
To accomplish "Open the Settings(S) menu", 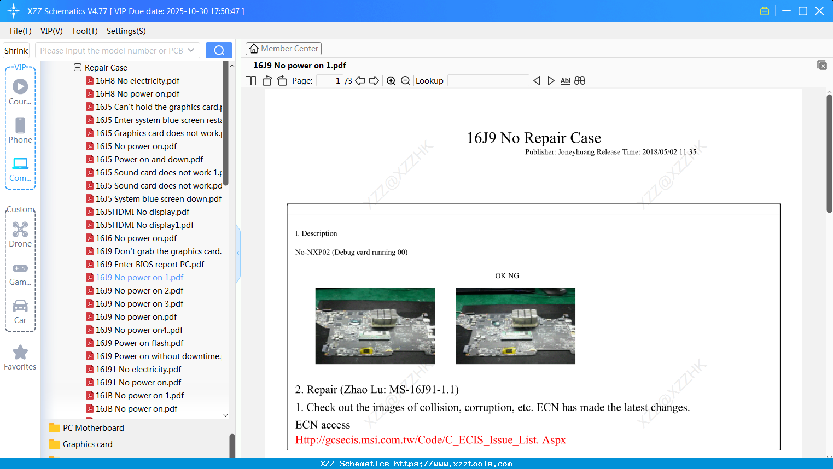I will [126, 31].
